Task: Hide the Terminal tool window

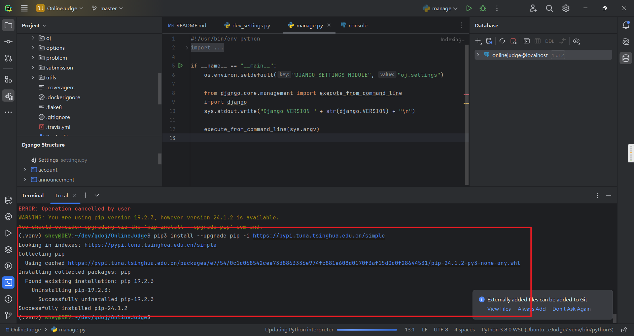Action: 609,195
